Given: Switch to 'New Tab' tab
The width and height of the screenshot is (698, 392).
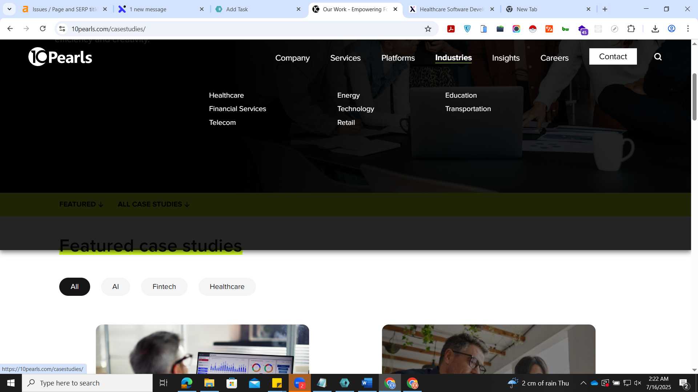Looking at the screenshot, I should click(548, 9).
